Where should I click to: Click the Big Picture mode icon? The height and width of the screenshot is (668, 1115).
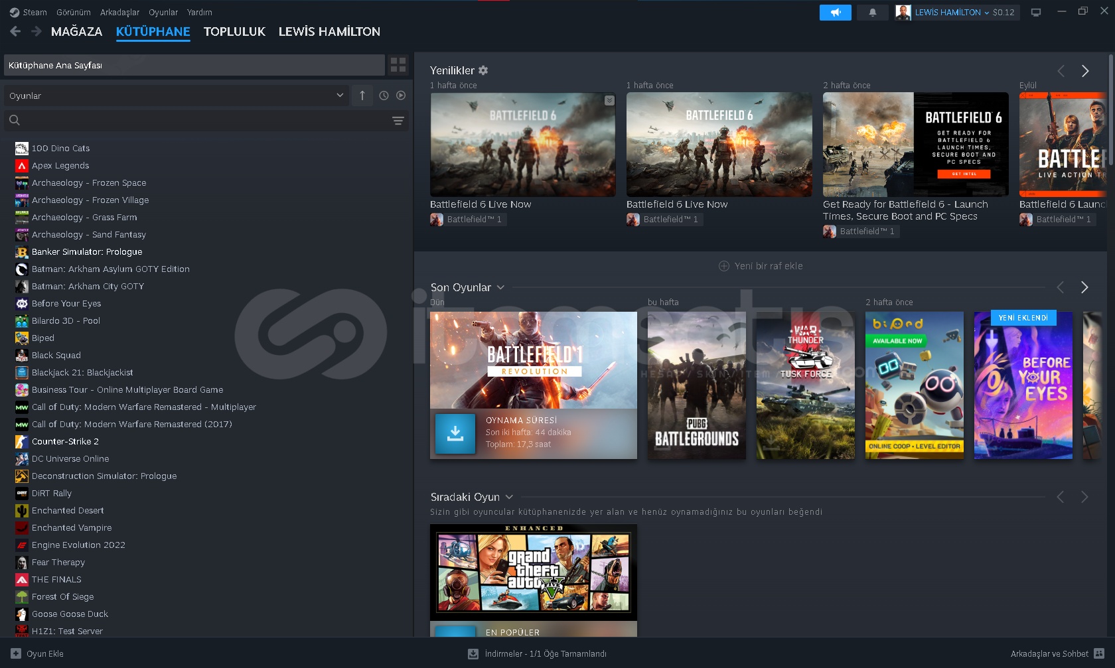click(1035, 13)
